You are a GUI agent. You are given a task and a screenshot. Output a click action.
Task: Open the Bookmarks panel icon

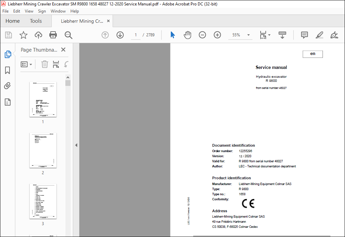7,70
